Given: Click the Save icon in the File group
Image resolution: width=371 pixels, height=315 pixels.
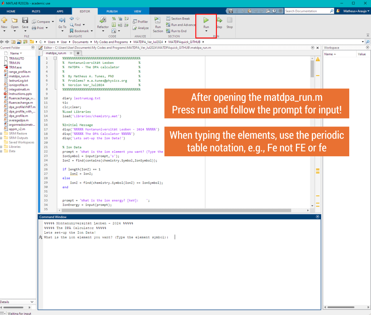Looking at the screenshot, I should click(x=25, y=21).
